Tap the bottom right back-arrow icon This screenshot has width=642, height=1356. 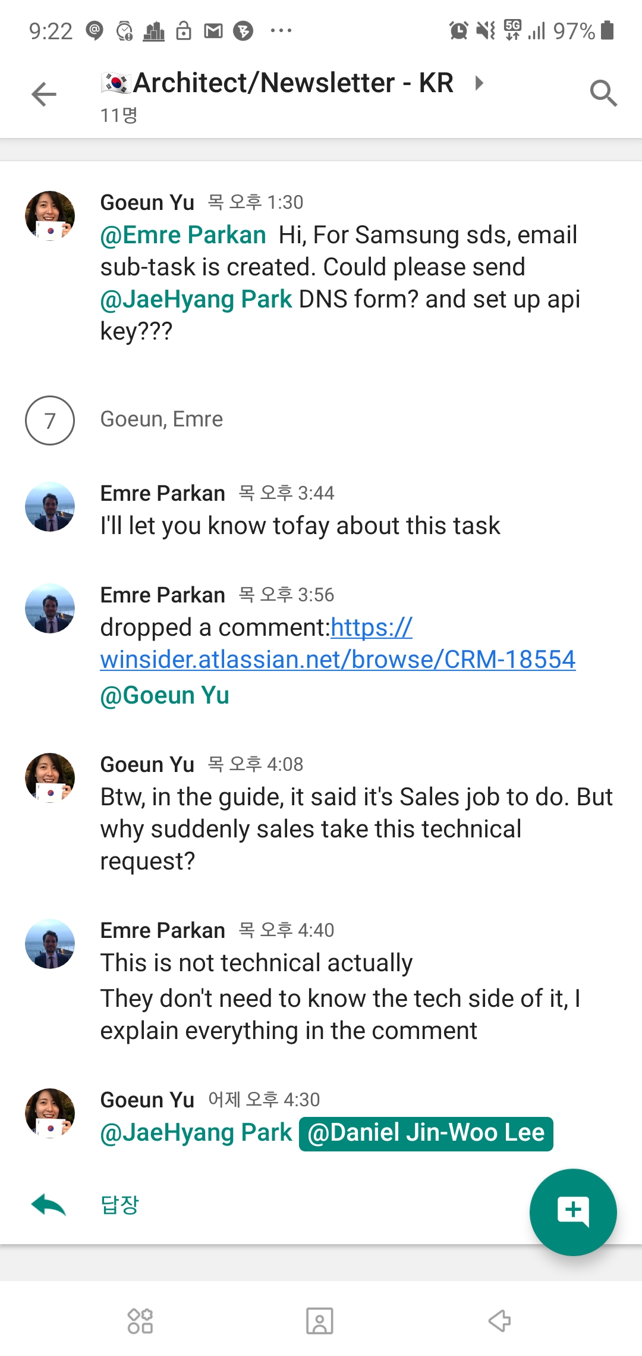click(x=499, y=1321)
